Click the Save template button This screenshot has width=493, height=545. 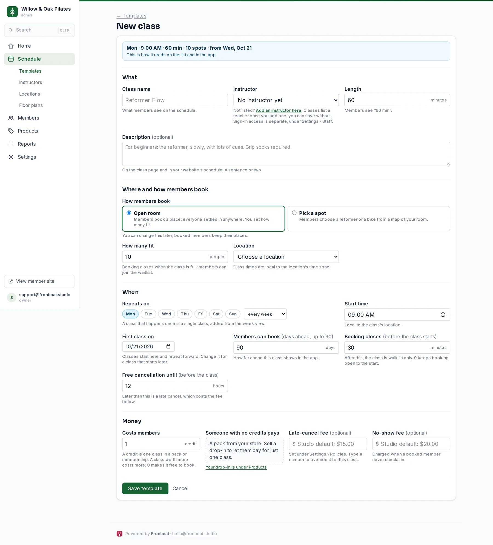pos(145,488)
